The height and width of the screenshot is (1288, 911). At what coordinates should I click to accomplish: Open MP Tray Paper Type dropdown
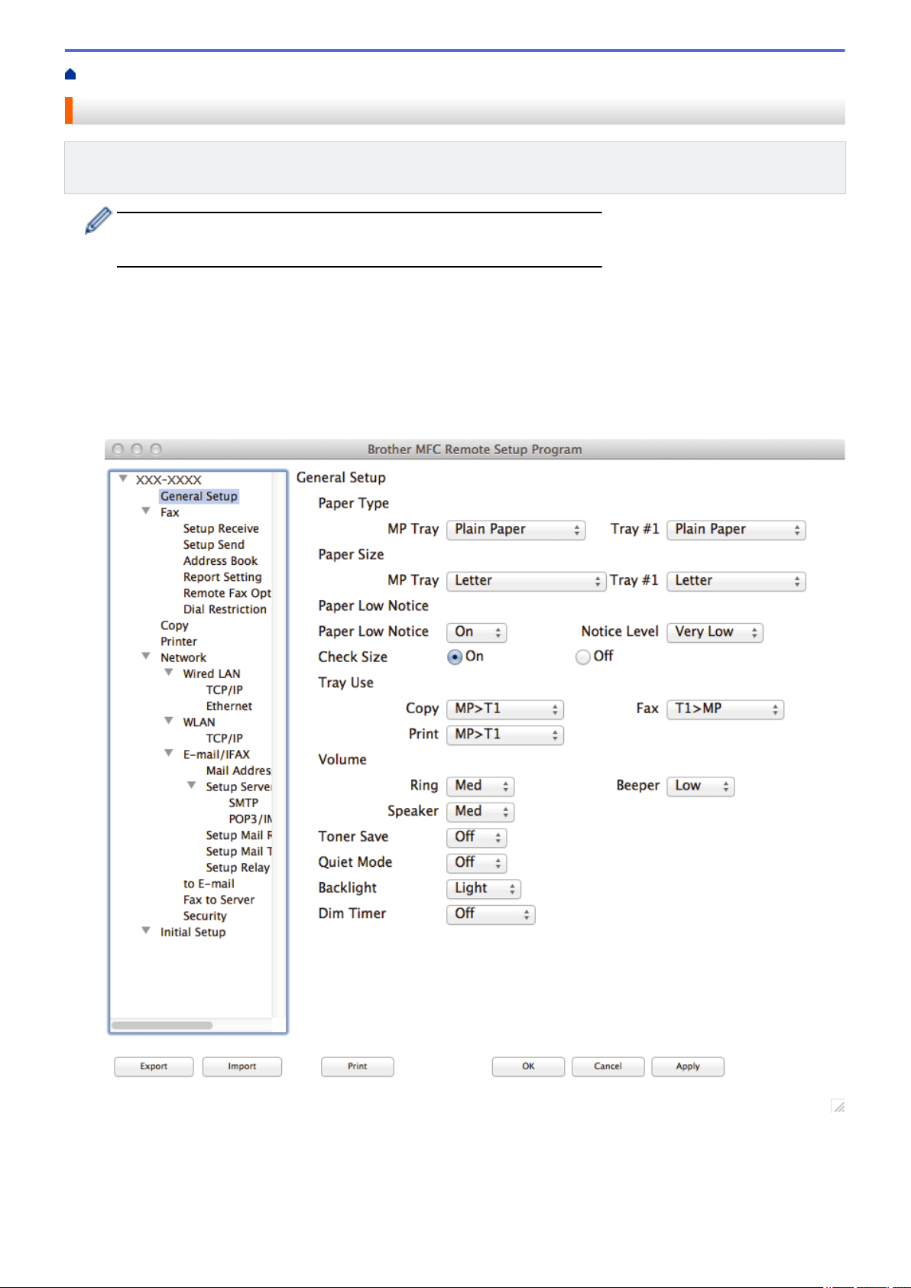tap(516, 530)
